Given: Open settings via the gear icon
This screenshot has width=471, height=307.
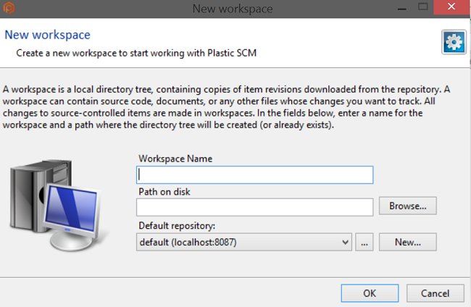Looking at the screenshot, I should (x=454, y=42).
